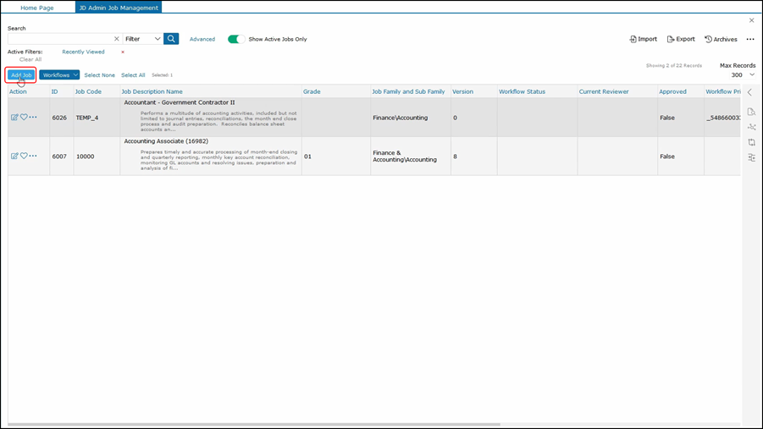The image size is (763, 429).
Task: Click the compare icon in right sidebar
Action: [x=751, y=142]
